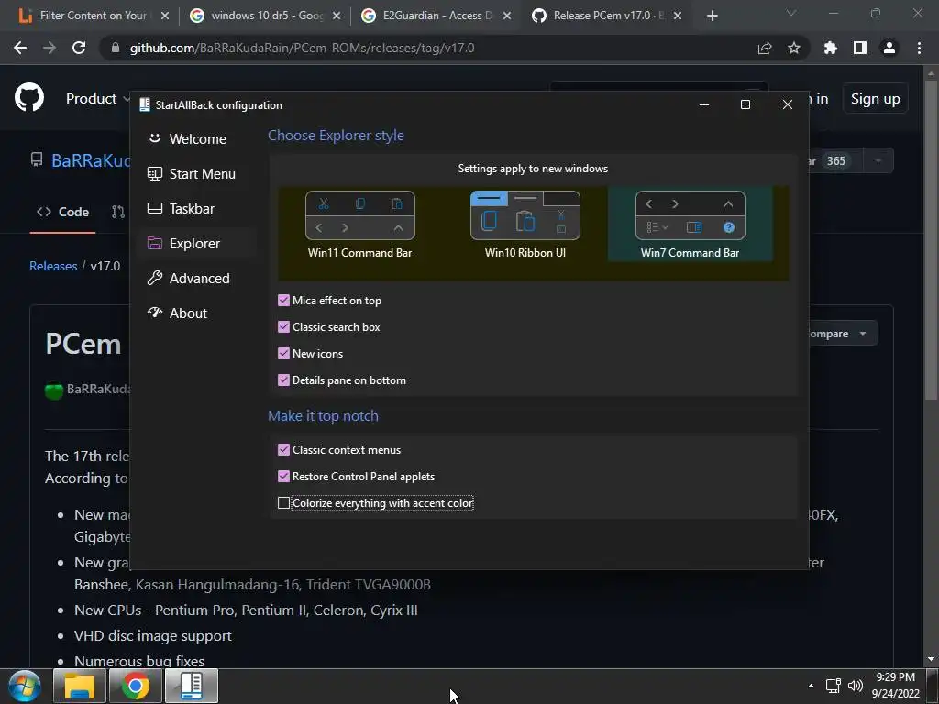Share this page from the address bar

765,48
